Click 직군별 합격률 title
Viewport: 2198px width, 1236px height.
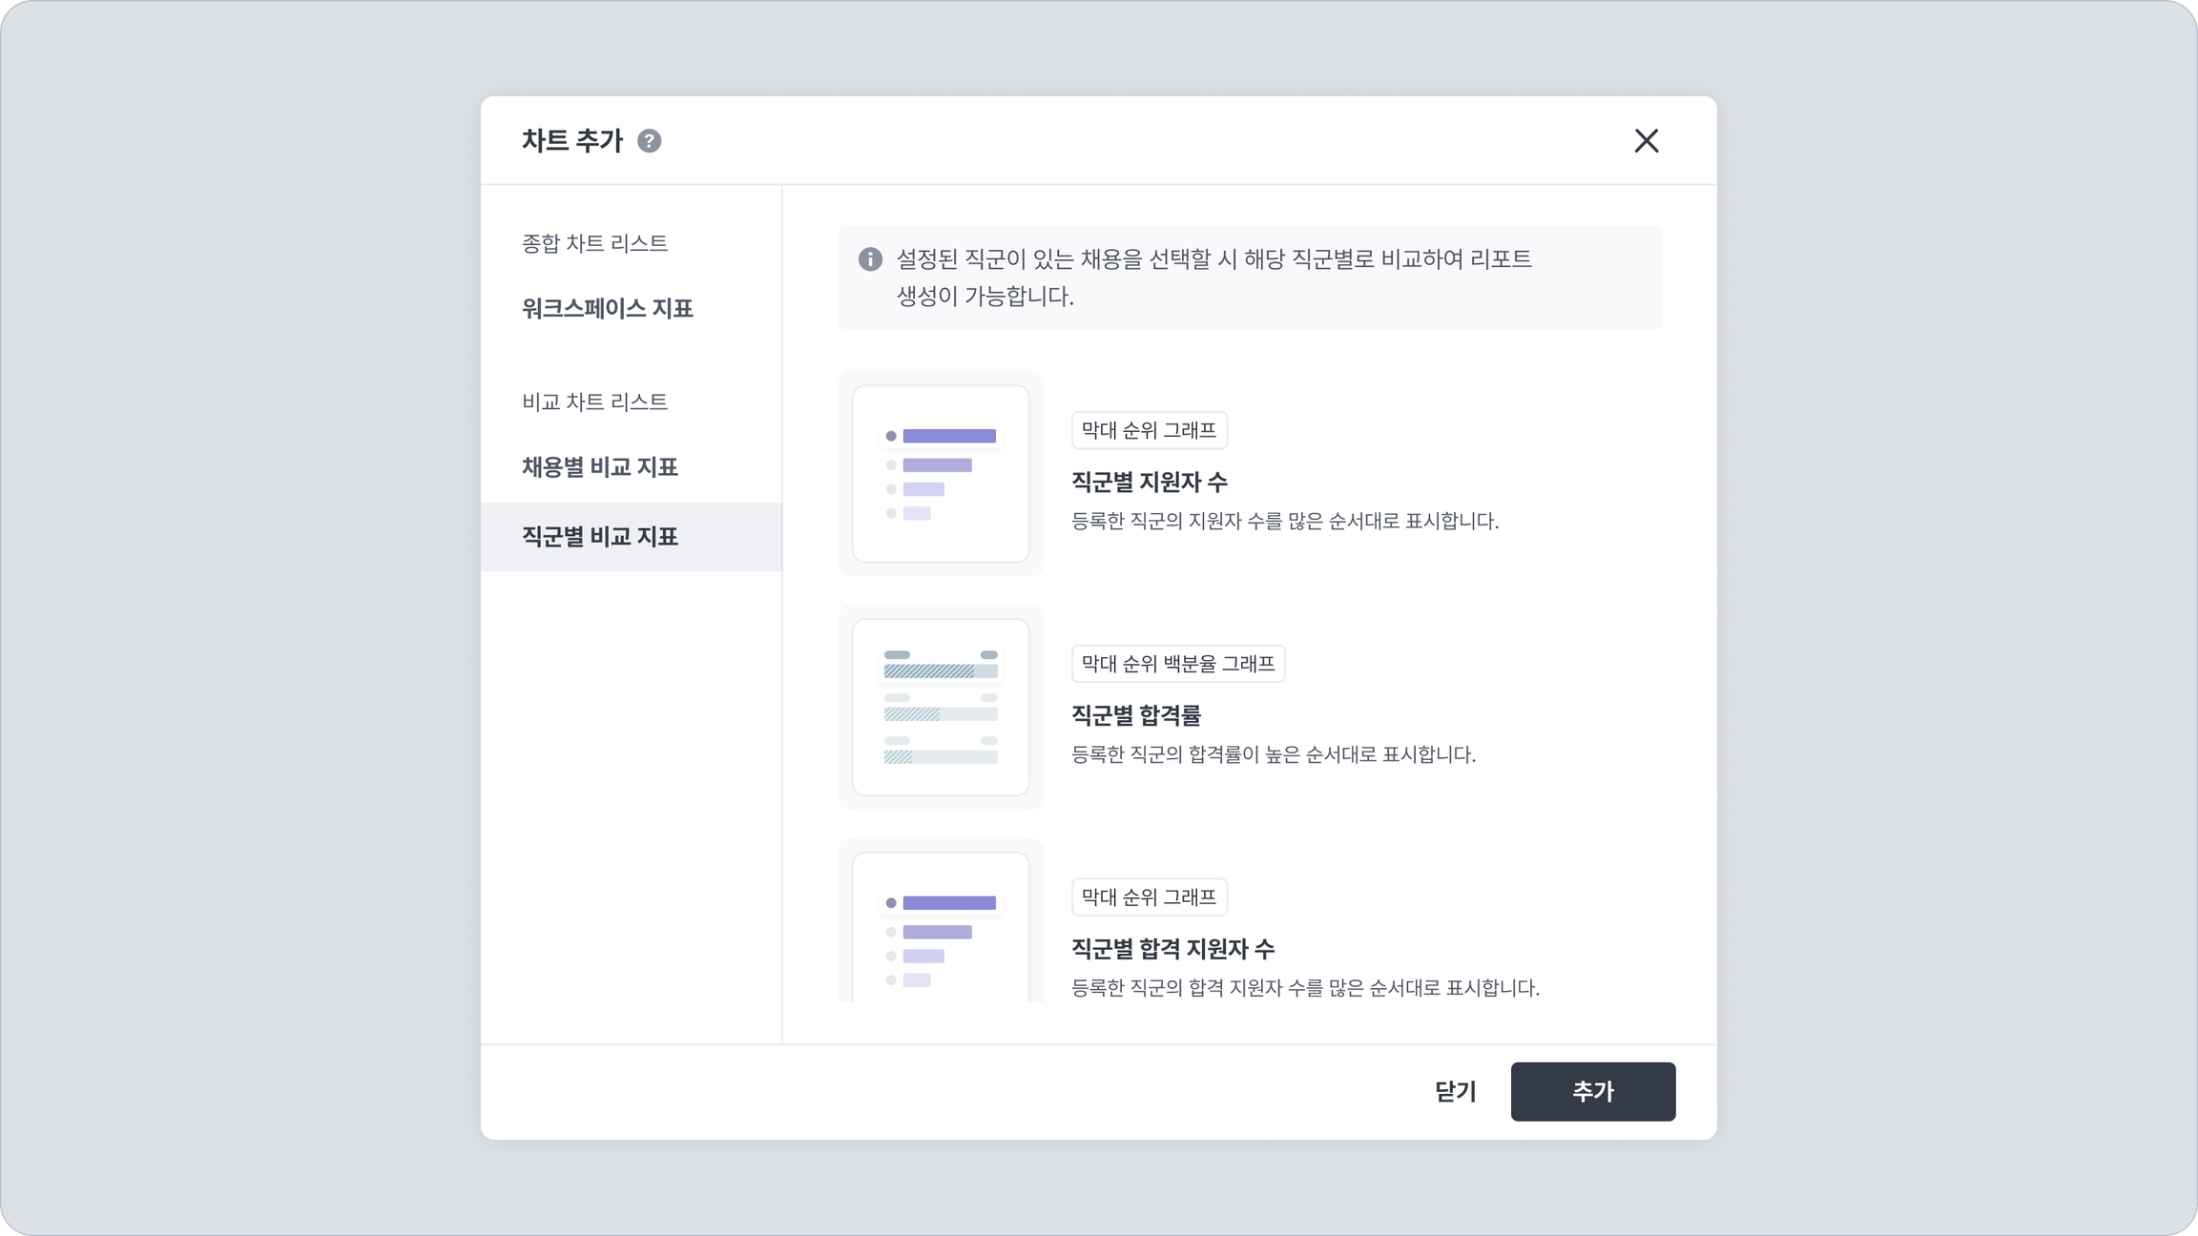(x=1136, y=715)
